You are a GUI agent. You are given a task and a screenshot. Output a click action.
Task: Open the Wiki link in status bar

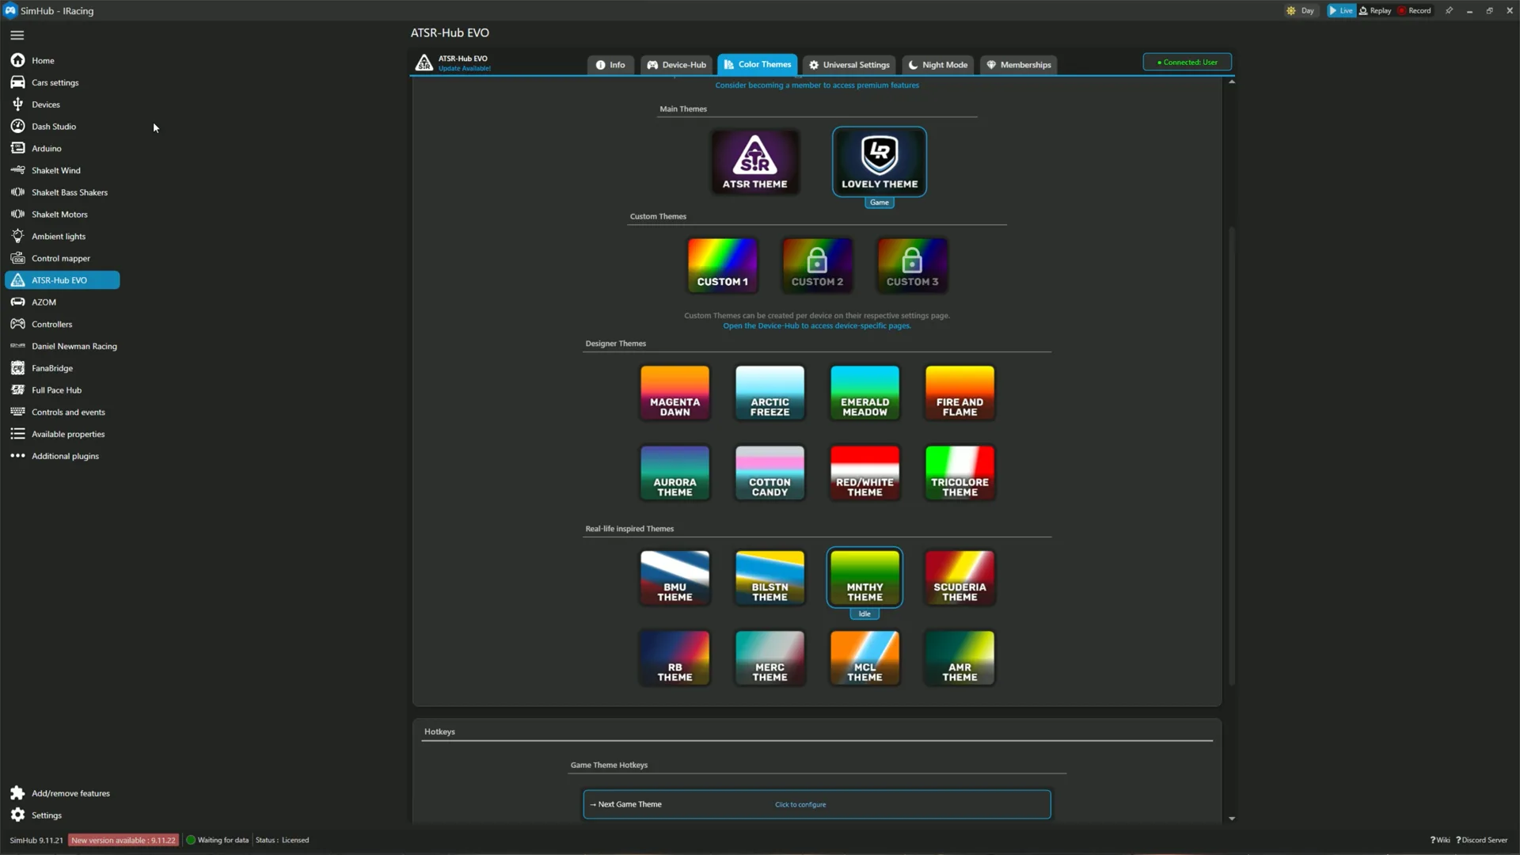point(1440,840)
